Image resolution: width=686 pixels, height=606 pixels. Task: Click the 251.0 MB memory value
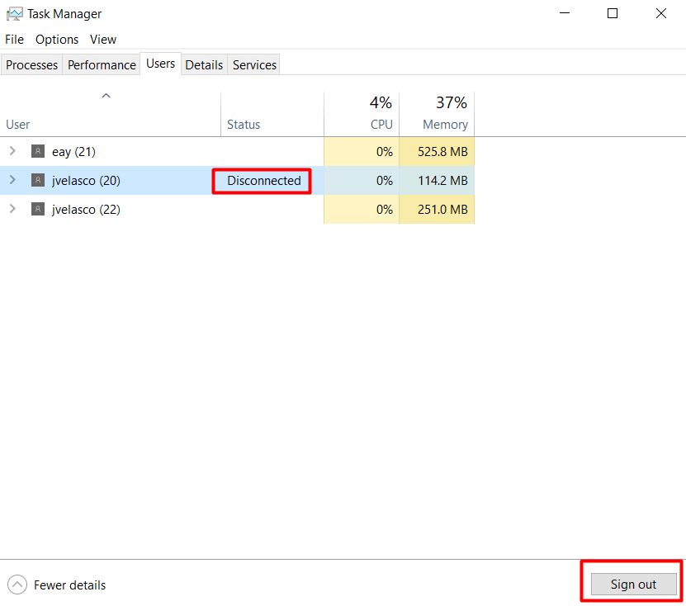pos(442,210)
